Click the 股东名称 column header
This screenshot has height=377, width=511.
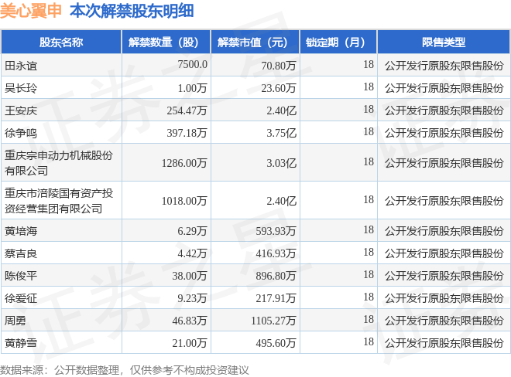(x=61, y=42)
